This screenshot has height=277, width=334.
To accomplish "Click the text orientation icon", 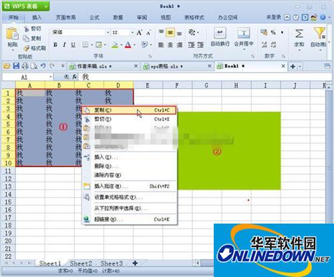I will click(192, 33).
